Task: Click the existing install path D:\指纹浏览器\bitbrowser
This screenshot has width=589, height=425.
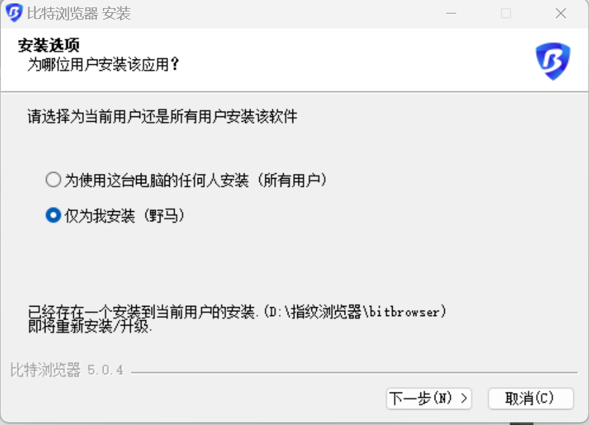Action: point(355,311)
